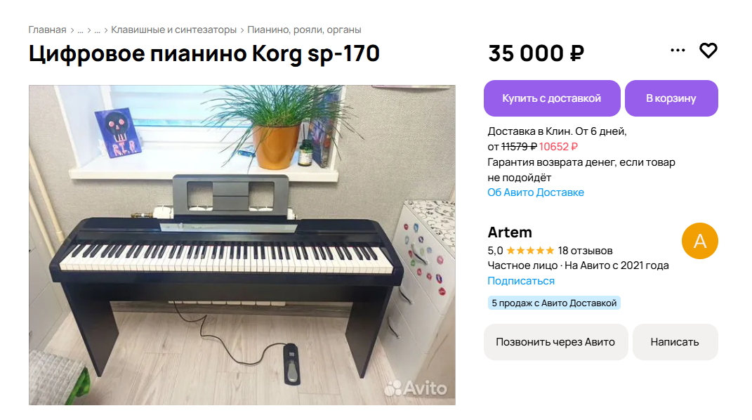
Task: Open seller profile Artem
Action: coord(509,232)
